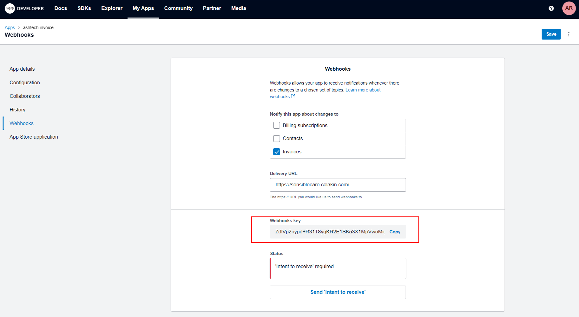
Task: Click into the Delivery URL field
Action: click(337, 185)
